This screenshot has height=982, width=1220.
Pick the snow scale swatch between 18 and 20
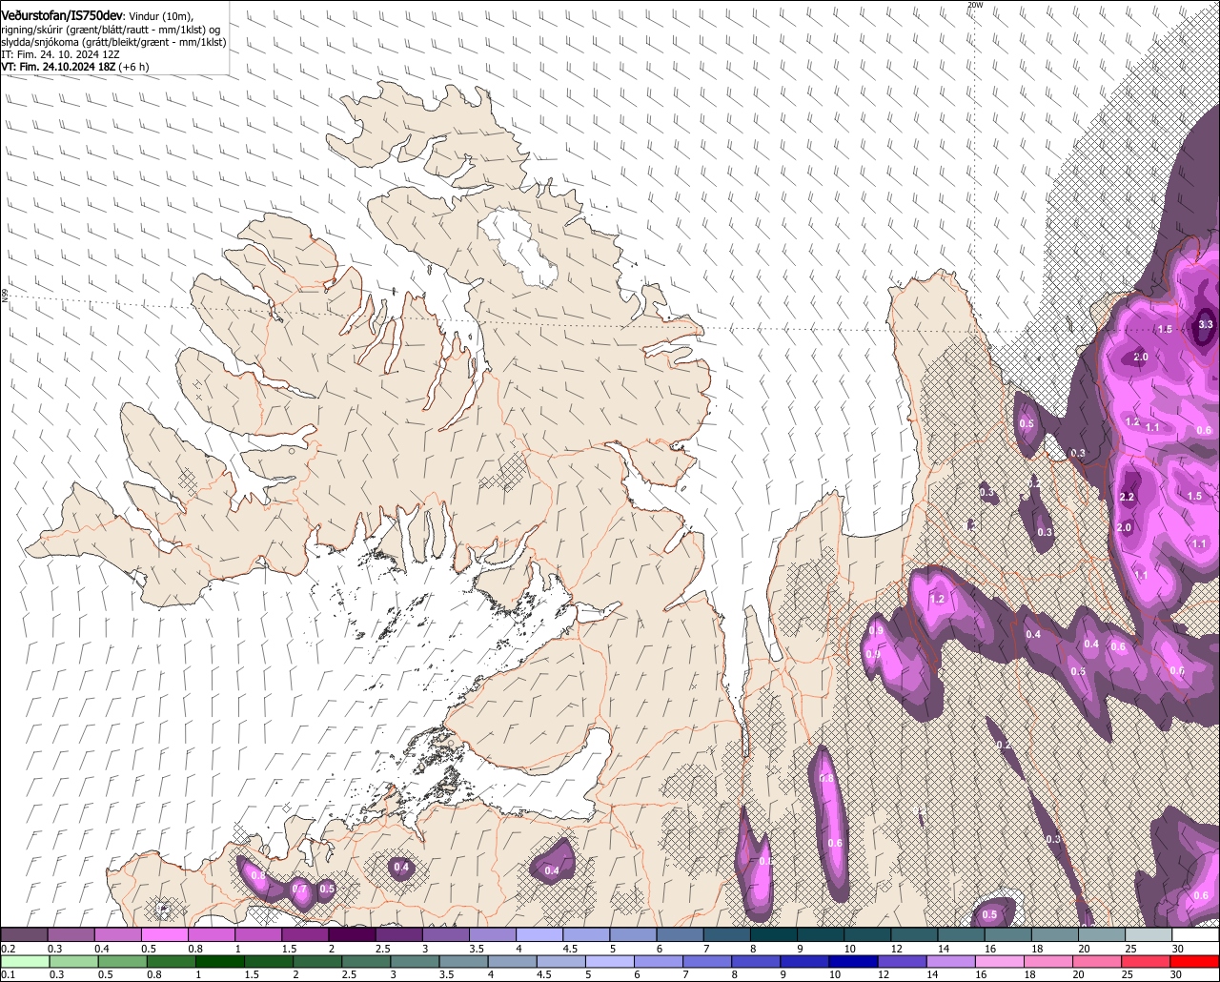1056,935
